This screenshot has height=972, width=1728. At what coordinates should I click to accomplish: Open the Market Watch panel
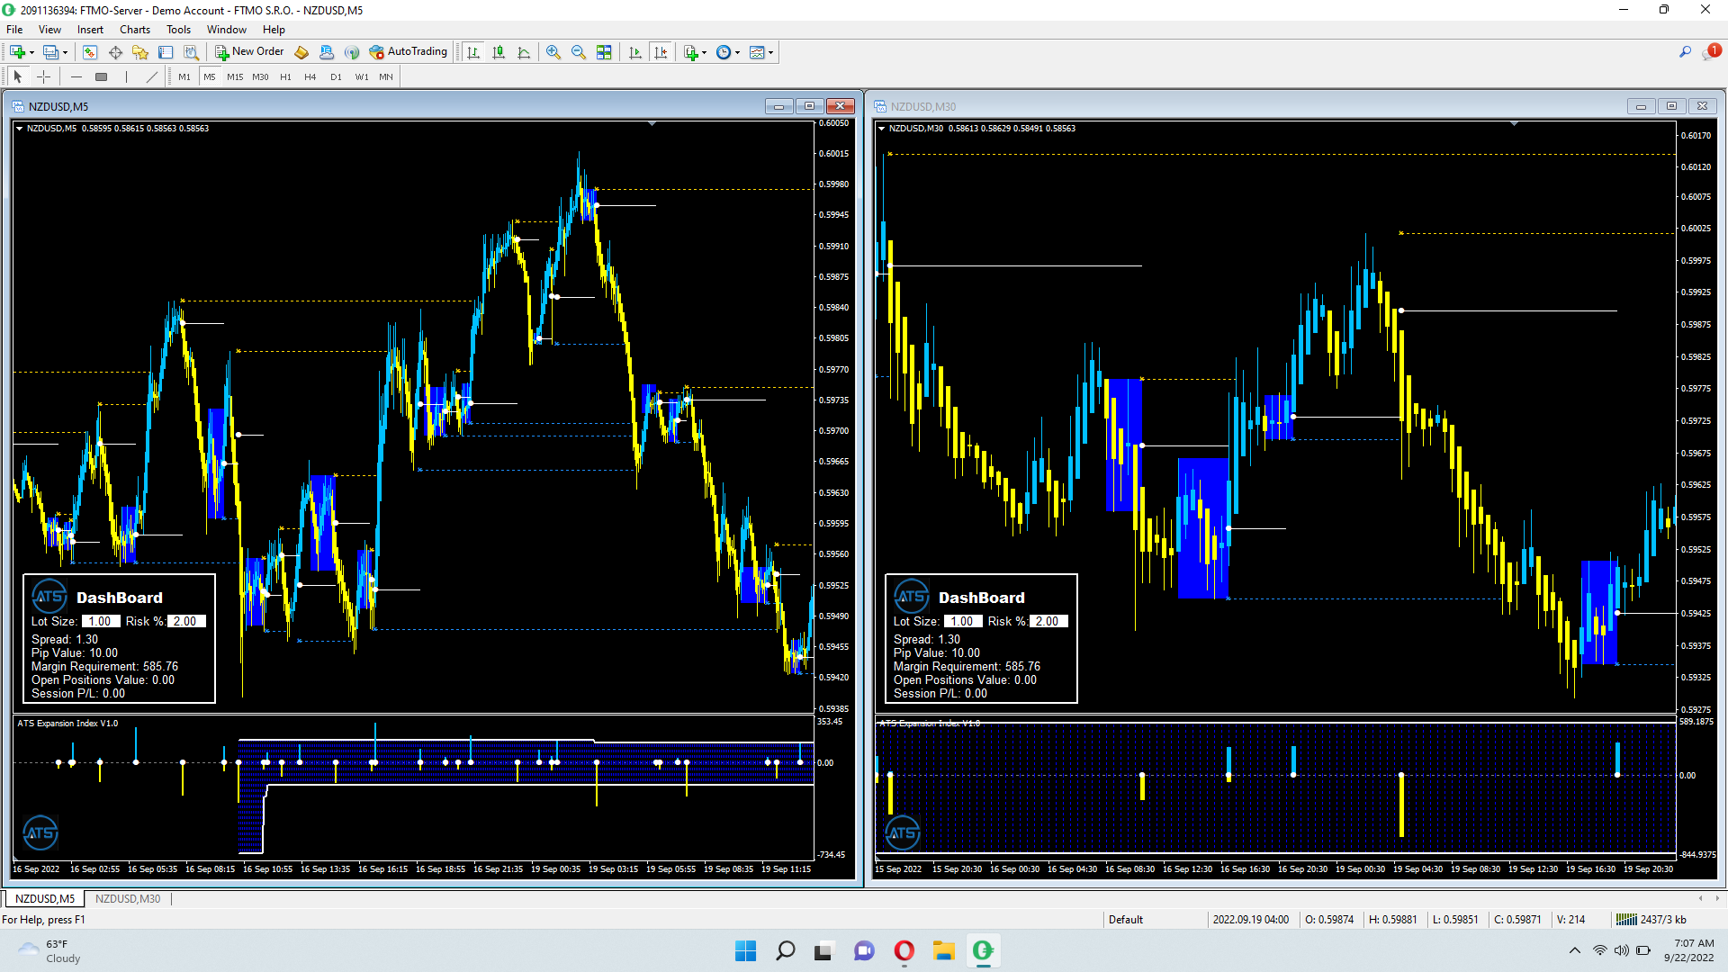[90, 52]
